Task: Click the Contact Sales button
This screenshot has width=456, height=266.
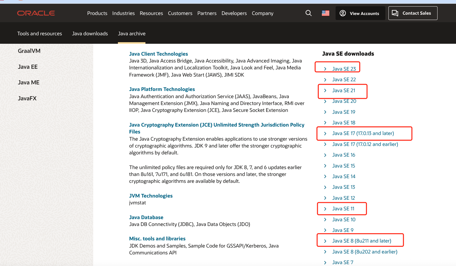Action: [413, 13]
